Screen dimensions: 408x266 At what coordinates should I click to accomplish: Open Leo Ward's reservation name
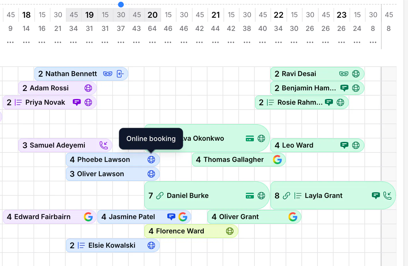click(298, 145)
